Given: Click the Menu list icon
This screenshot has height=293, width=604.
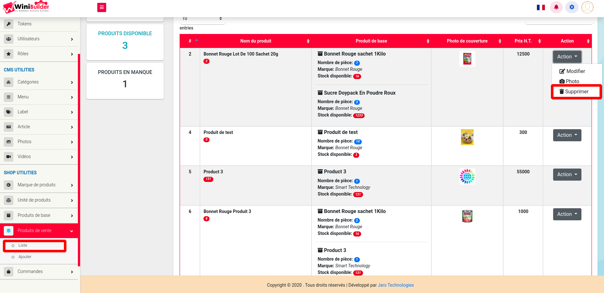Looking at the screenshot, I should pos(9,97).
